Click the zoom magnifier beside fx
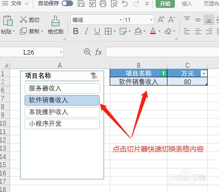 [87, 52]
